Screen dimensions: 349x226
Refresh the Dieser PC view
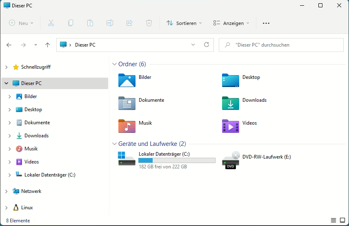(x=207, y=45)
